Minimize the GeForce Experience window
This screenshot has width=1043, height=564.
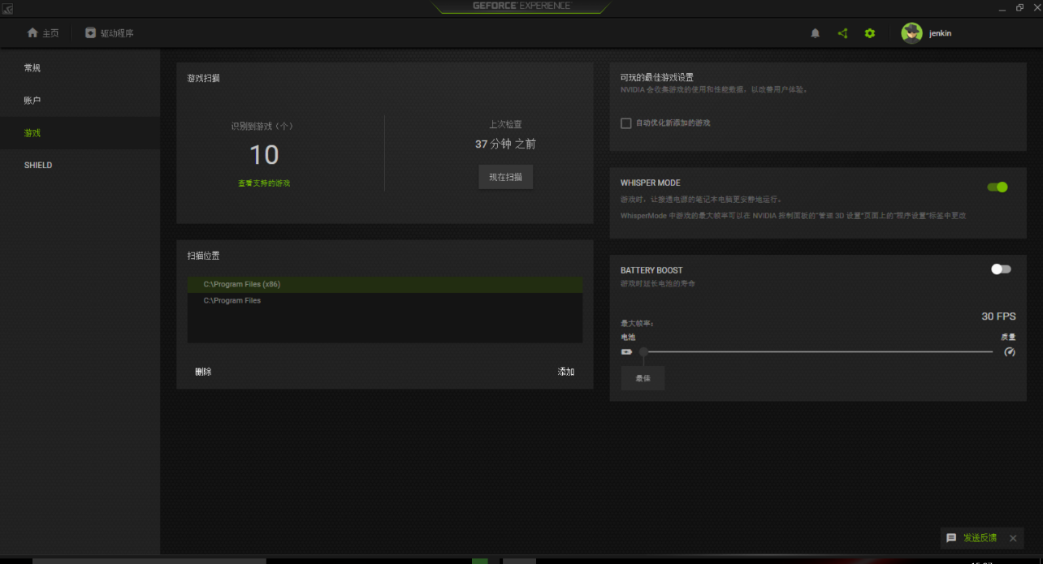[1002, 7]
